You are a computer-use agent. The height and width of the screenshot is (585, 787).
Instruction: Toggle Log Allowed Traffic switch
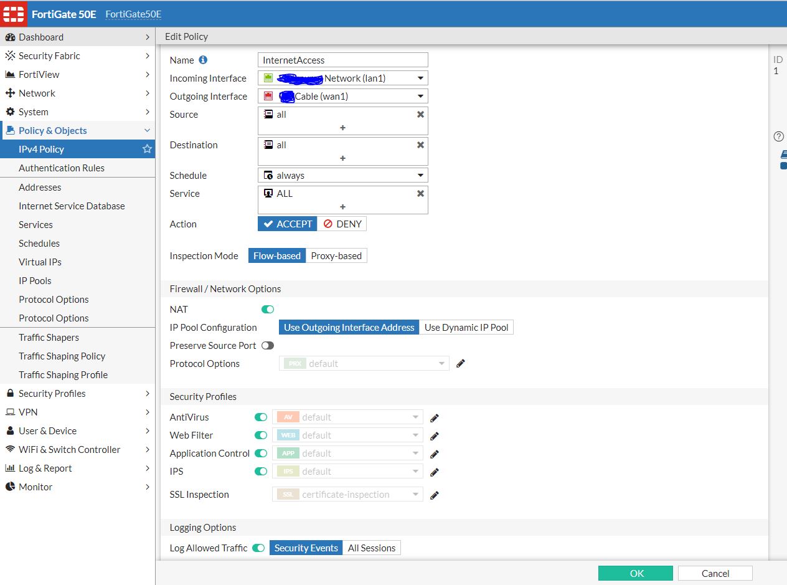tap(258, 548)
